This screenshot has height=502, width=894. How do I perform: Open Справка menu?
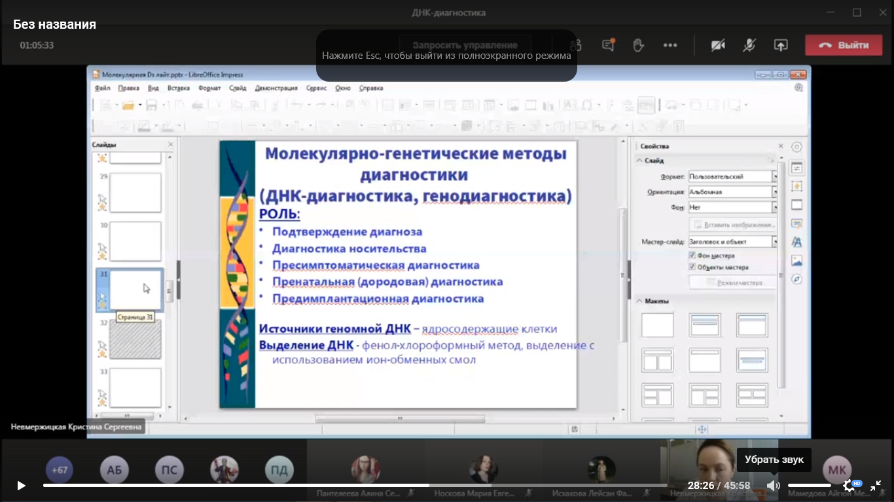[x=371, y=88]
